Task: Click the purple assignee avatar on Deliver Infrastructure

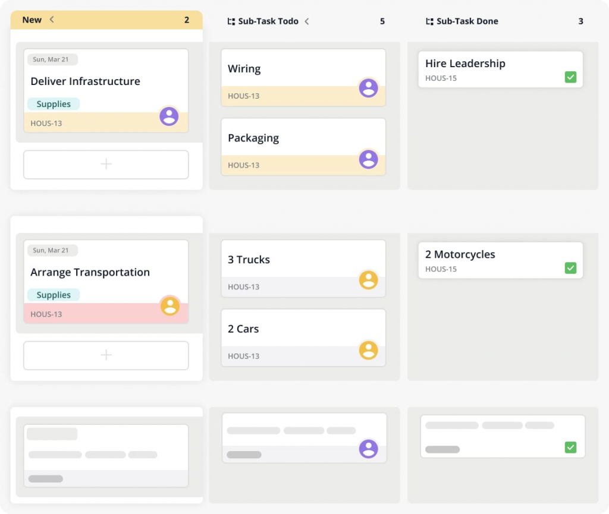Action: (169, 116)
